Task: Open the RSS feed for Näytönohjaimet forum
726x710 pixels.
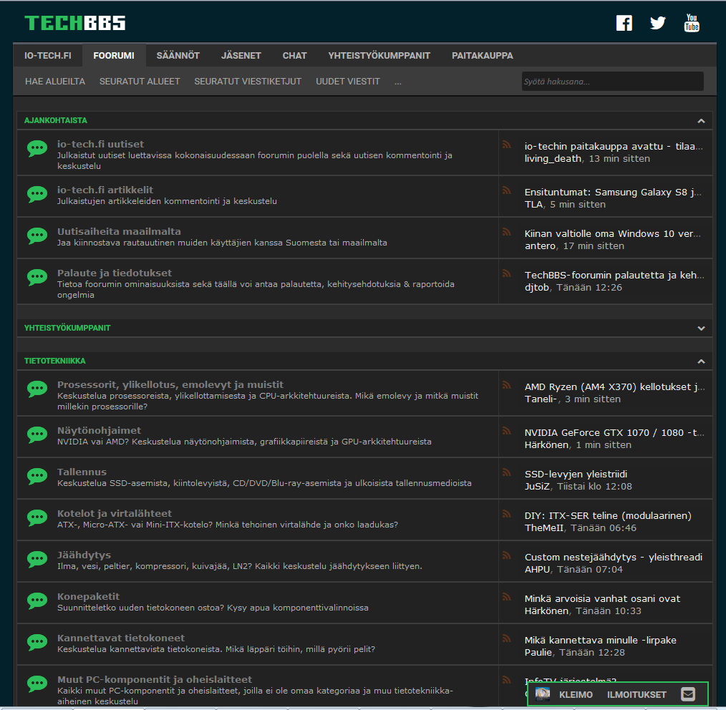Action: [508, 429]
